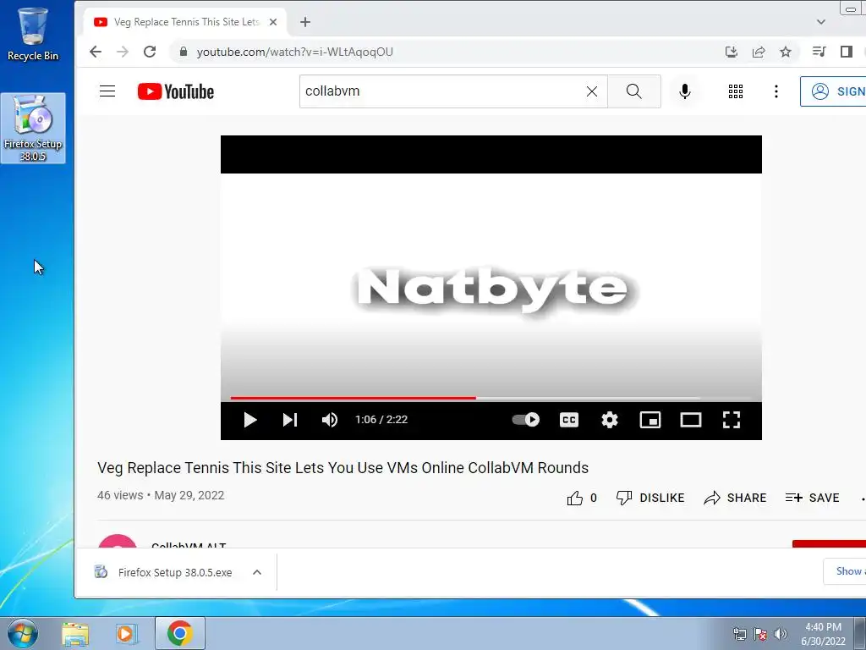Viewport: 866px width, 650px height.
Task: Toggle autoplay switch in player
Action: [x=526, y=420]
